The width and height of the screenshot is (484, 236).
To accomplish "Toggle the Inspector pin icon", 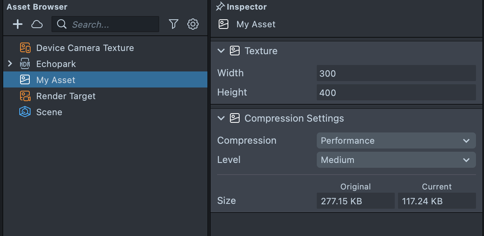I will tap(220, 7).
